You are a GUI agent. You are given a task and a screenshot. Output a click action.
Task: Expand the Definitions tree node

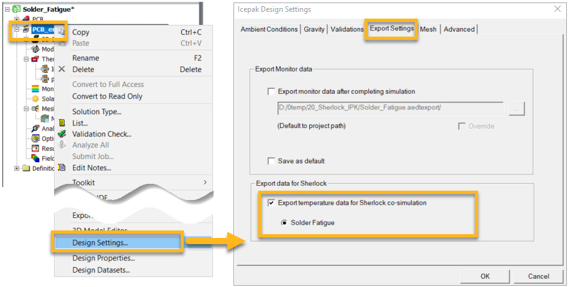click(17, 168)
